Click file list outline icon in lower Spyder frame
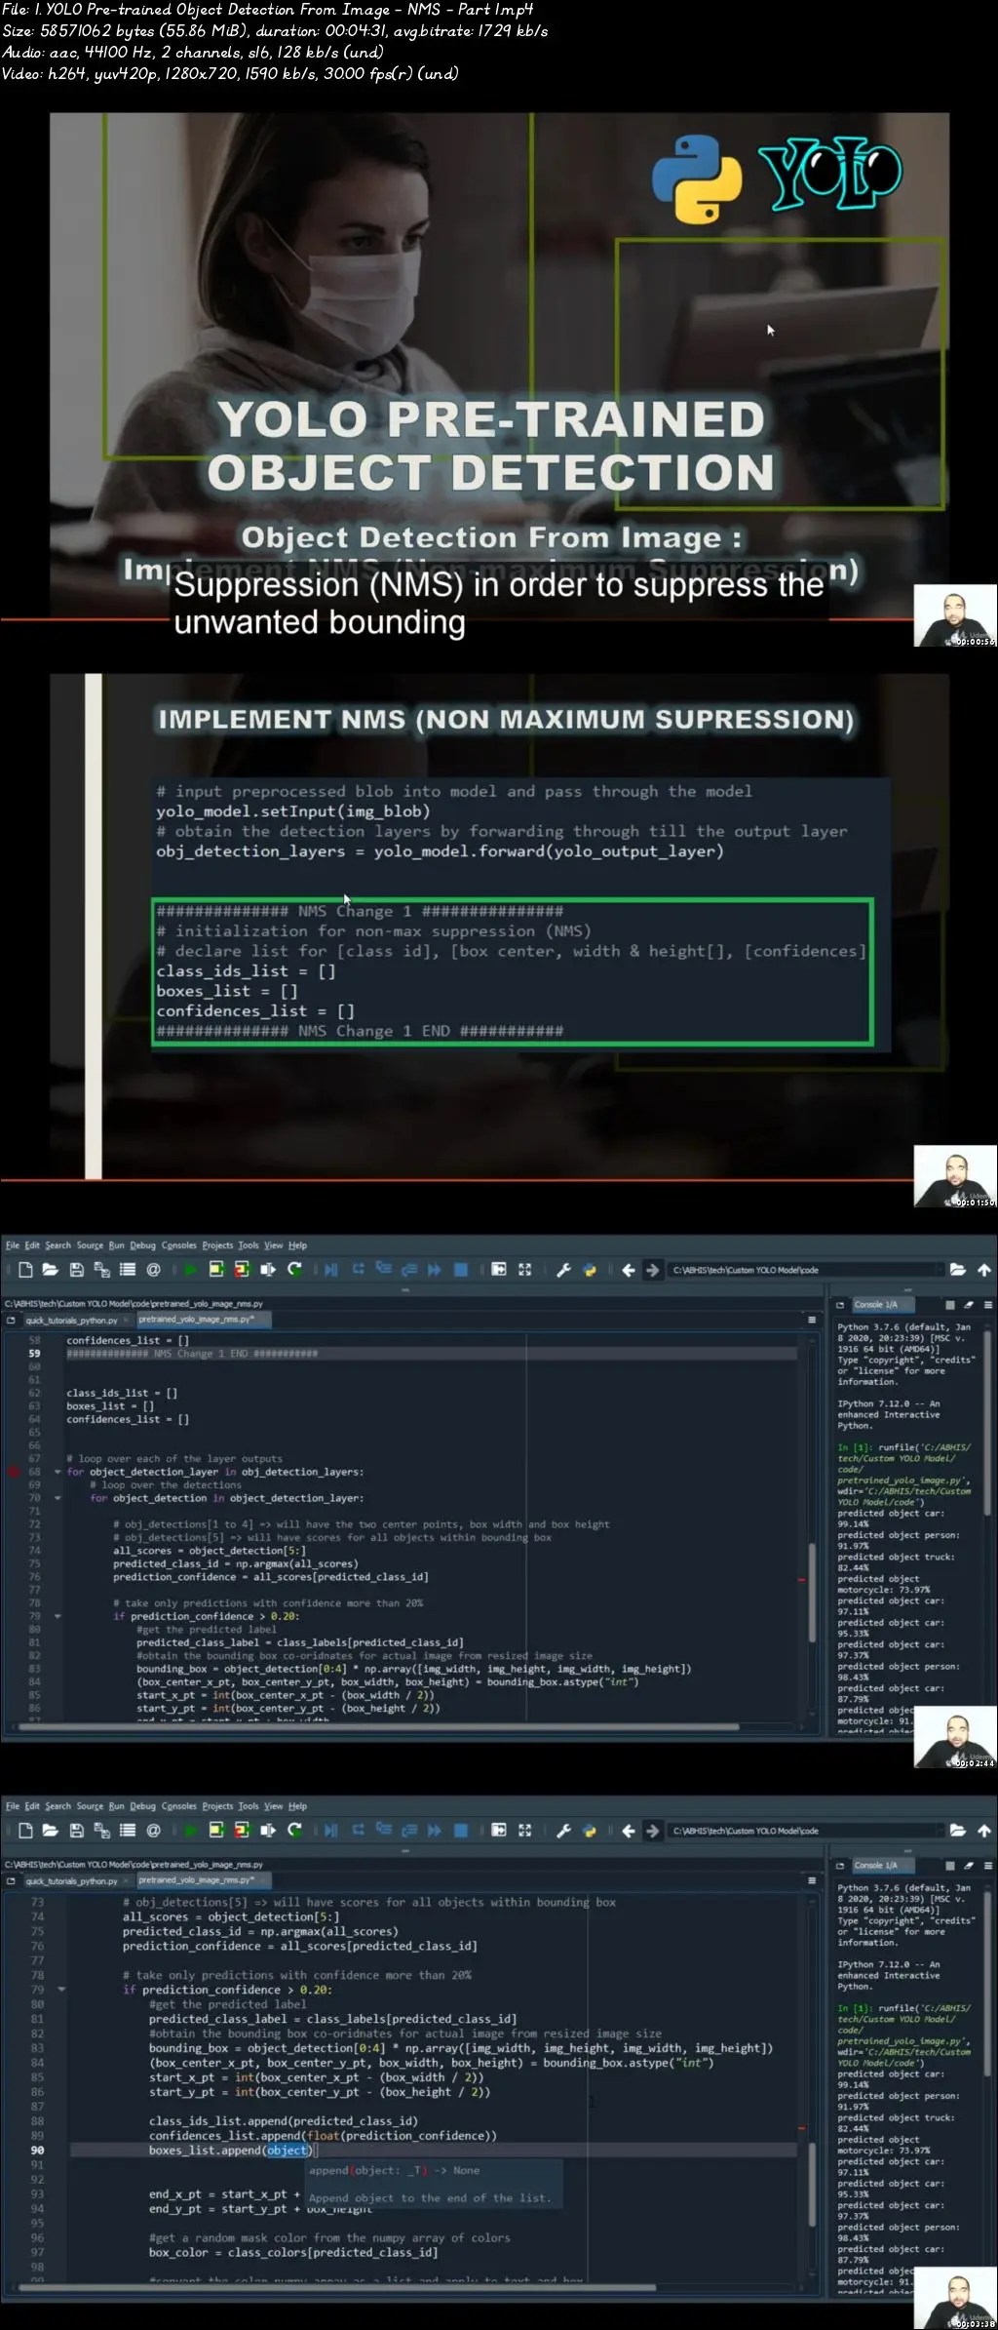 pos(127,1830)
